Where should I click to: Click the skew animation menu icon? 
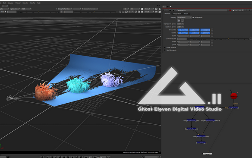[212, 42]
